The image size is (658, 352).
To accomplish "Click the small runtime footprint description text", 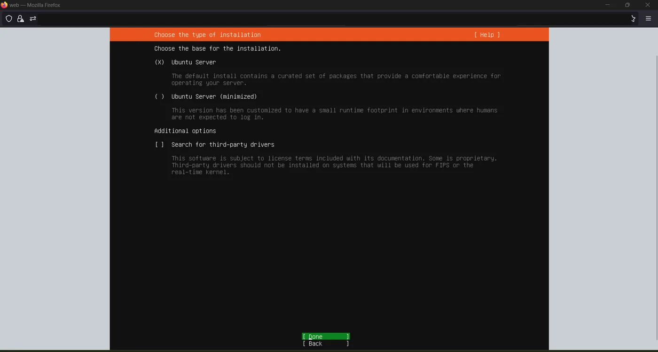I will click(x=334, y=114).
